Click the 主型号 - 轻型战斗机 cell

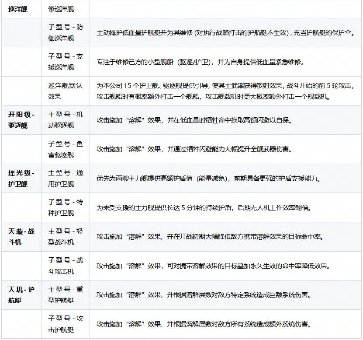tap(66, 236)
